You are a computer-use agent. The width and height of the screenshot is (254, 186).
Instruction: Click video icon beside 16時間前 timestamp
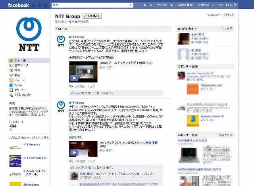point(71,86)
